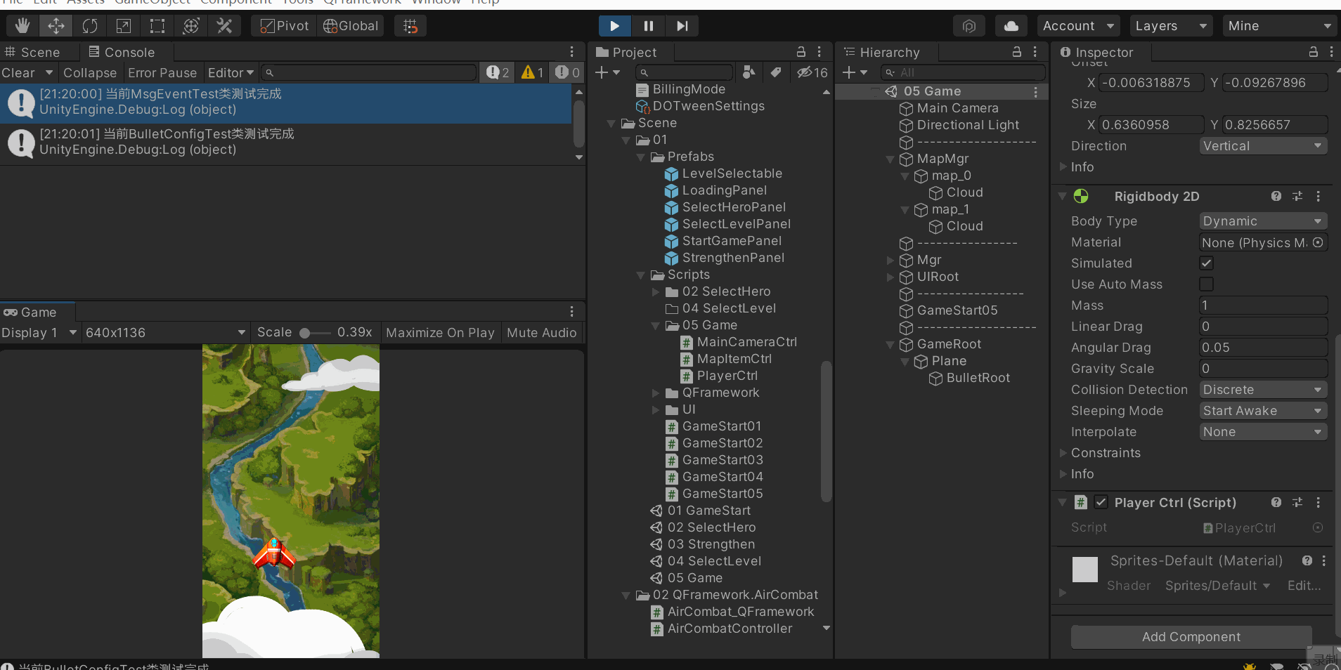1341x670 pixels.
Task: Select Project panel tab
Action: [626, 52]
